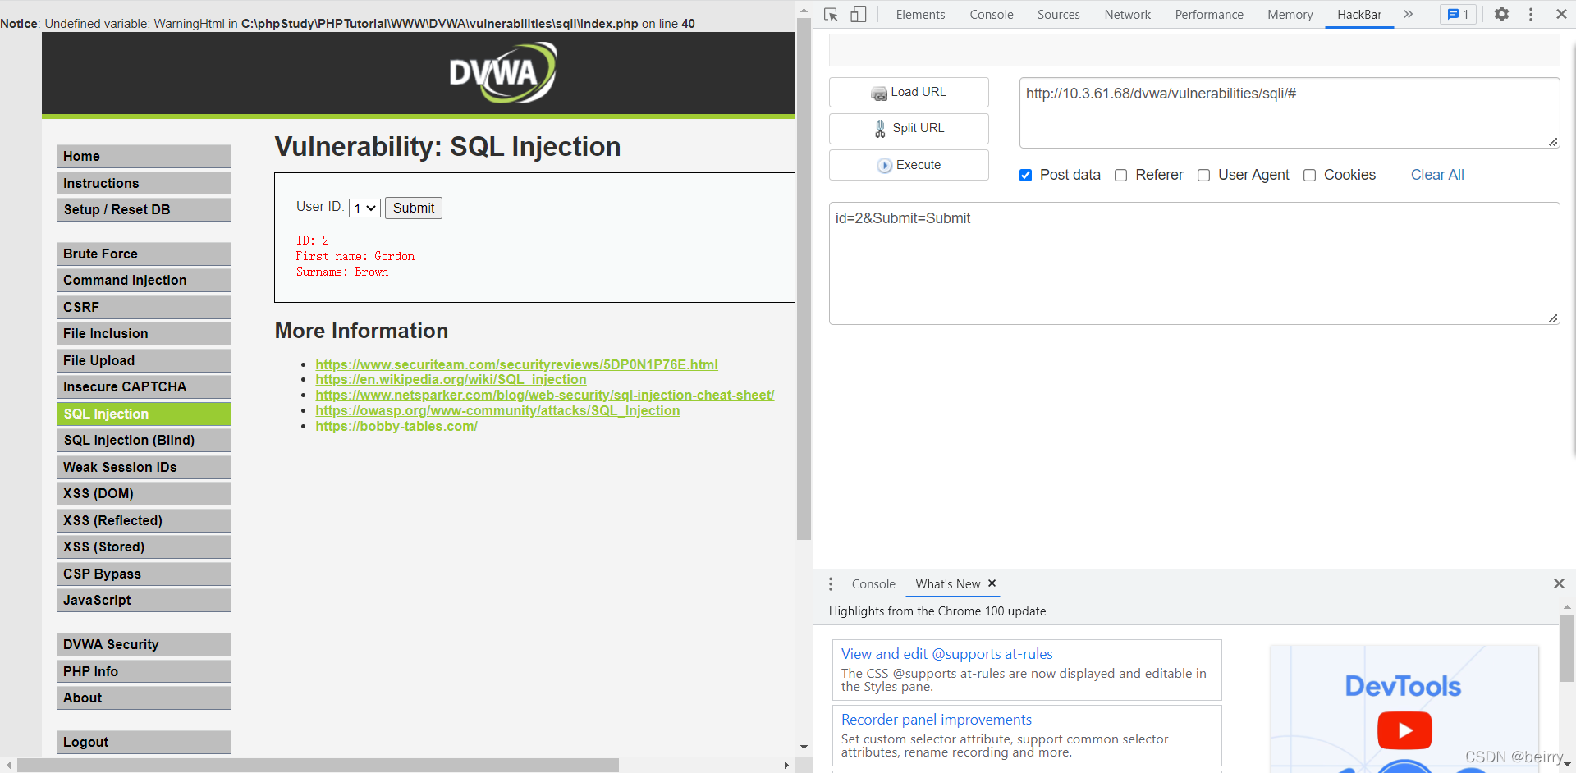Open DevTools settings gear
The image size is (1576, 773).
(x=1501, y=14)
